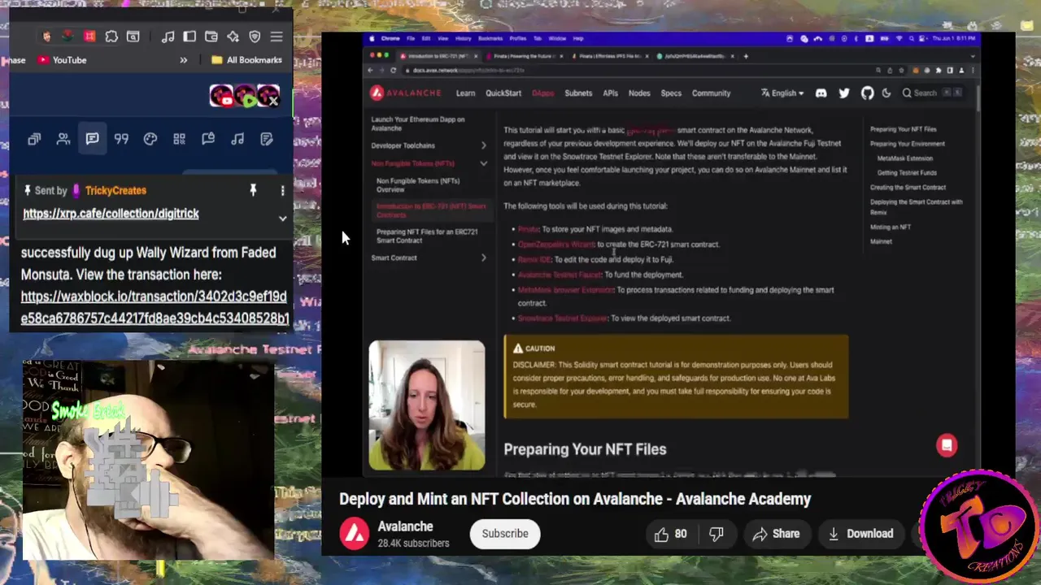
Task: Collapse the pinned message with chevron
Action: [282, 218]
